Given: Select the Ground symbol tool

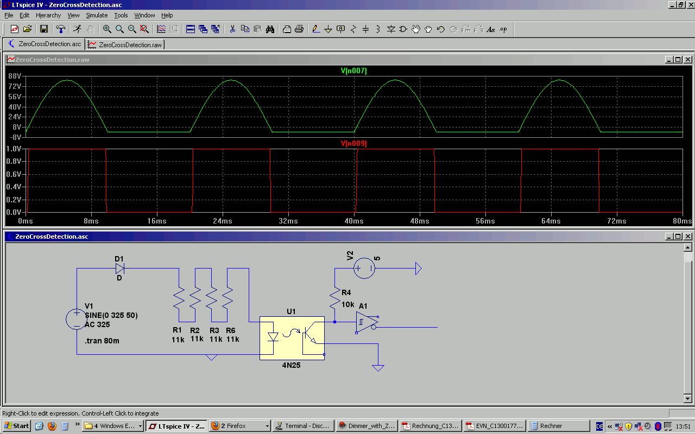Looking at the screenshot, I should (x=328, y=29).
